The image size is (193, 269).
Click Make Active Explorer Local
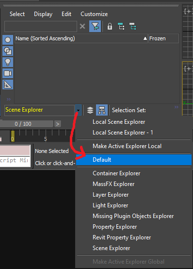click(x=127, y=146)
